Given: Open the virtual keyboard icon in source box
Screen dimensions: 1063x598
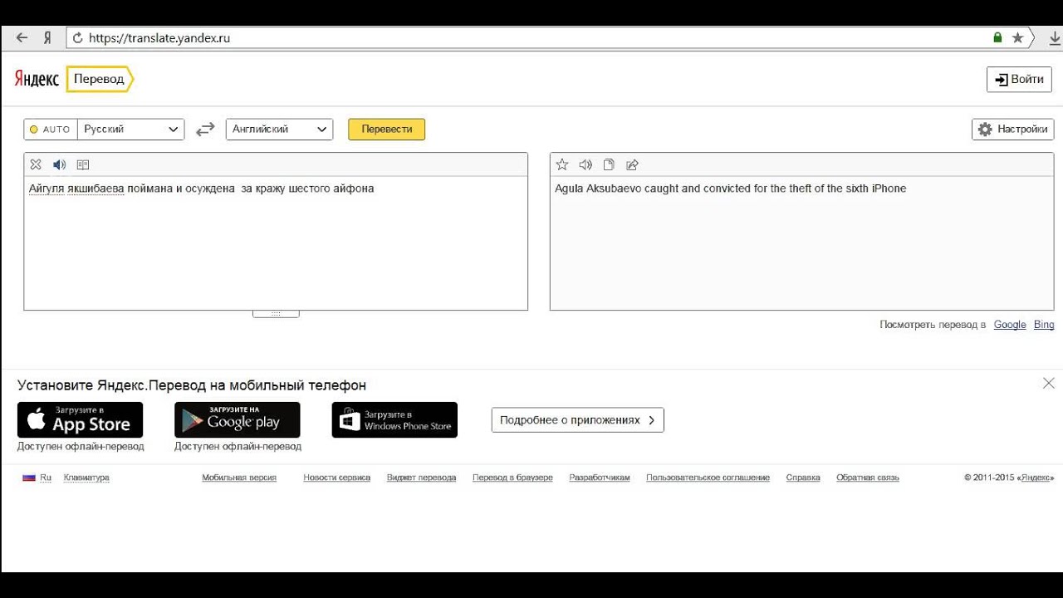Looking at the screenshot, I should coord(83,164).
